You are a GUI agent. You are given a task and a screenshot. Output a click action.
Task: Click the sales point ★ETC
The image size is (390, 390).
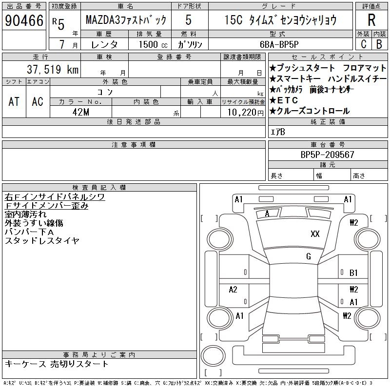[284, 100]
